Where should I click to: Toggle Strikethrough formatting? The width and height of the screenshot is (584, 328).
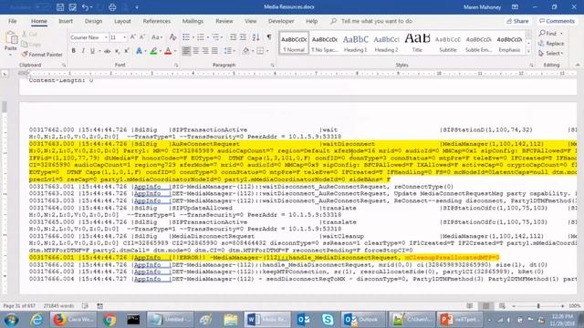coord(108,51)
